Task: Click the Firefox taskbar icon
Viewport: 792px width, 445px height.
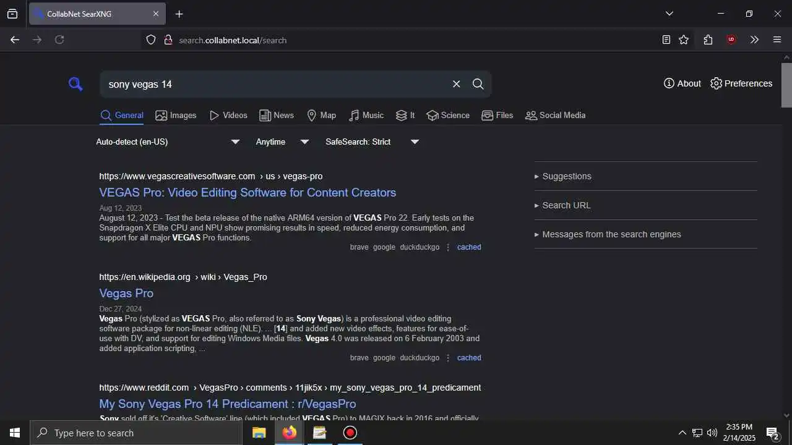Action: tap(290, 433)
